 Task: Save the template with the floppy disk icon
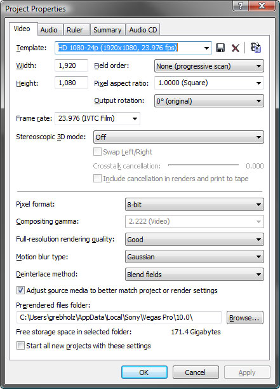pos(220,48)
